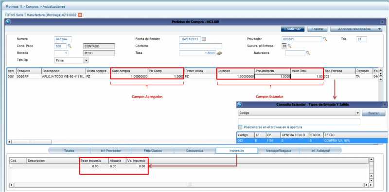The image size is (389, 192).
Task: Click the Consulta Estandar window logo
Action: (x=239, y=105)
